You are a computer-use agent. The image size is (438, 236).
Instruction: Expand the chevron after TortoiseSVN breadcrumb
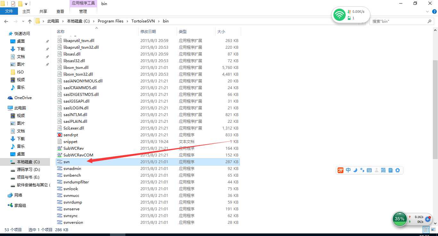(x=159, y=21)
